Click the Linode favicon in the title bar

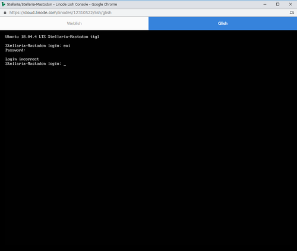coord(3,4)
